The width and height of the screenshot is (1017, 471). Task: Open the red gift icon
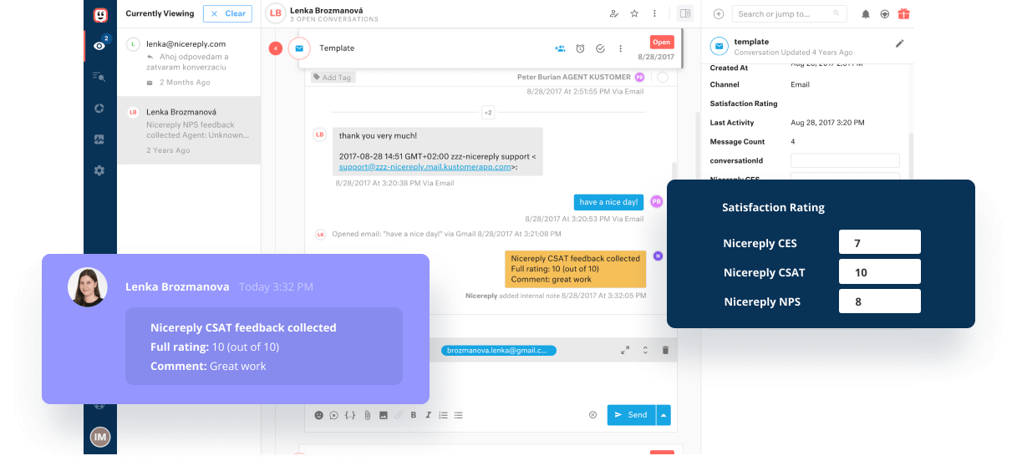903,13
